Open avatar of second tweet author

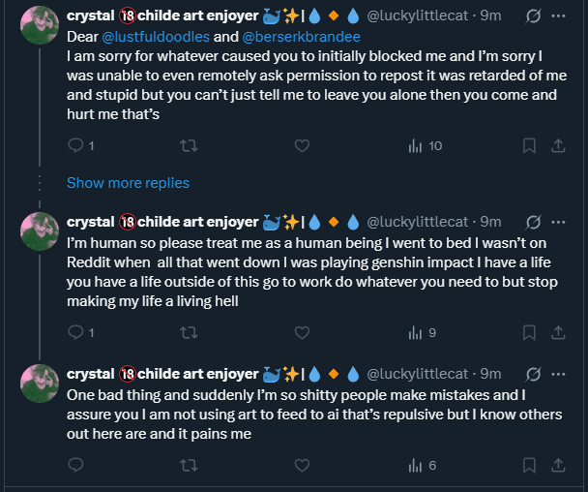40,232
